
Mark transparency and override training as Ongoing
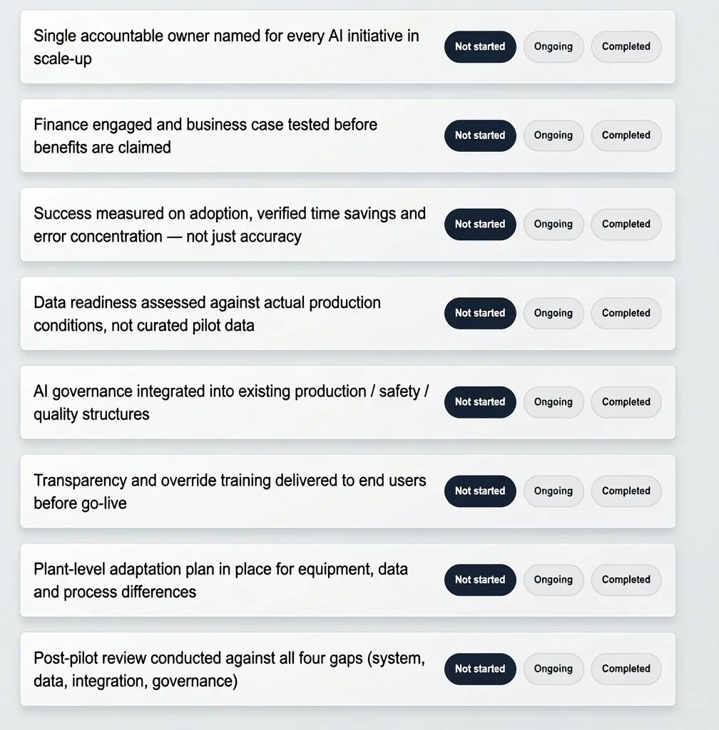point(554,491)
